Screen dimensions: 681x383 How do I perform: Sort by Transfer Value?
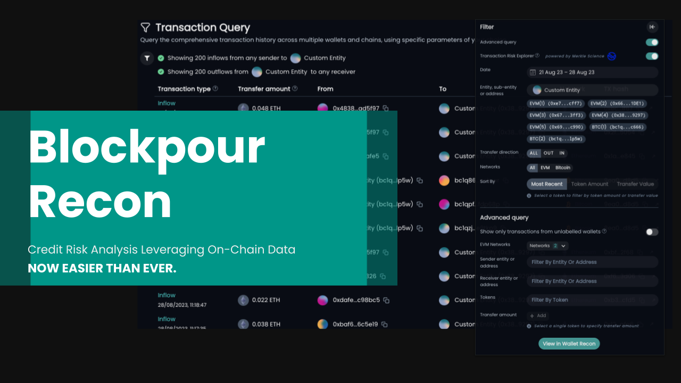pyautogui.click(x=635, y=184)
